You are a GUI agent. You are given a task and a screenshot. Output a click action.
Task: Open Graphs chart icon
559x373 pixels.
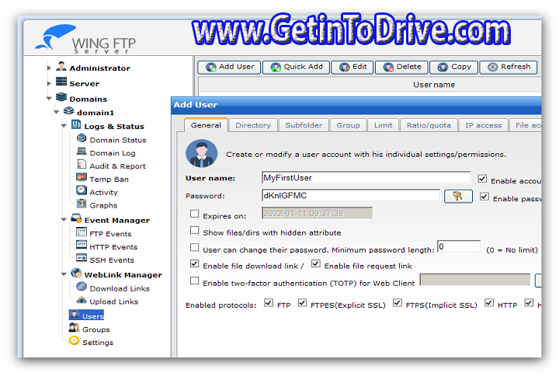tap(82, 204)
